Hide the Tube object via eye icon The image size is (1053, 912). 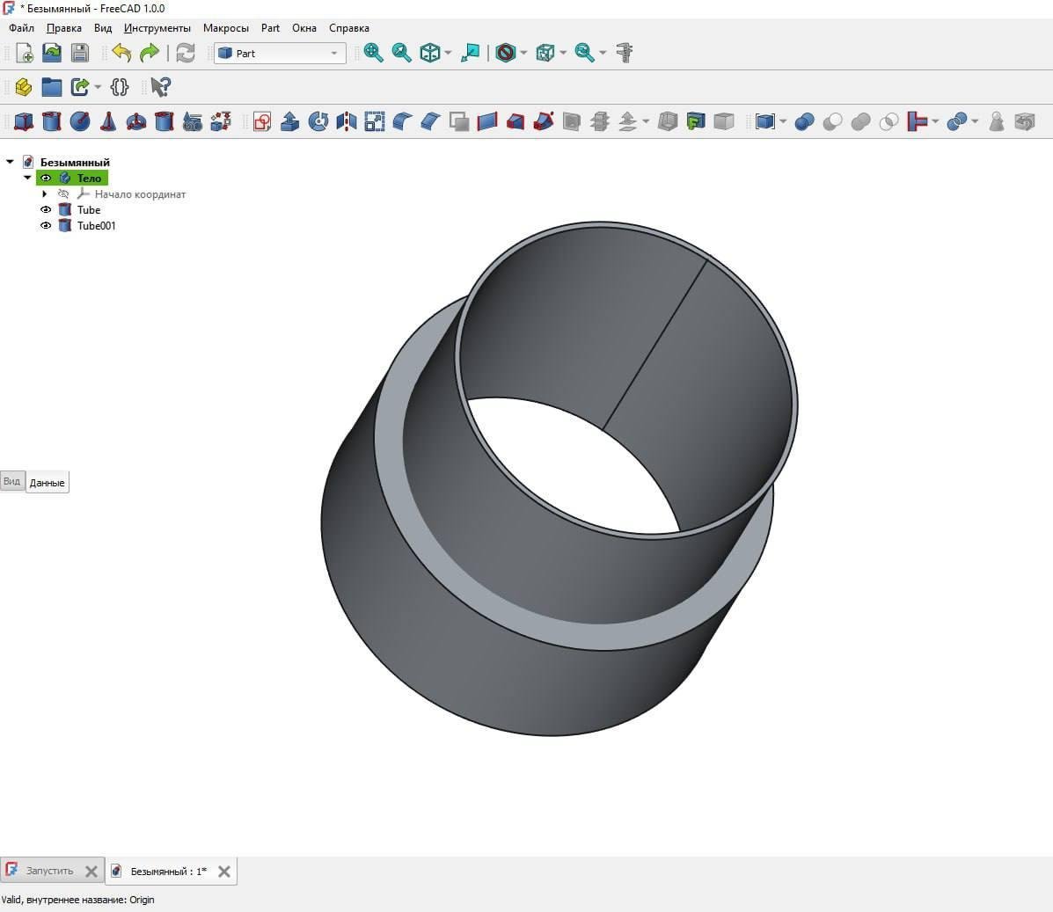[x=46, y=210]
